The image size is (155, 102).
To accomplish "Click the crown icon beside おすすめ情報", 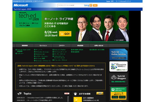I will [75, 94].
